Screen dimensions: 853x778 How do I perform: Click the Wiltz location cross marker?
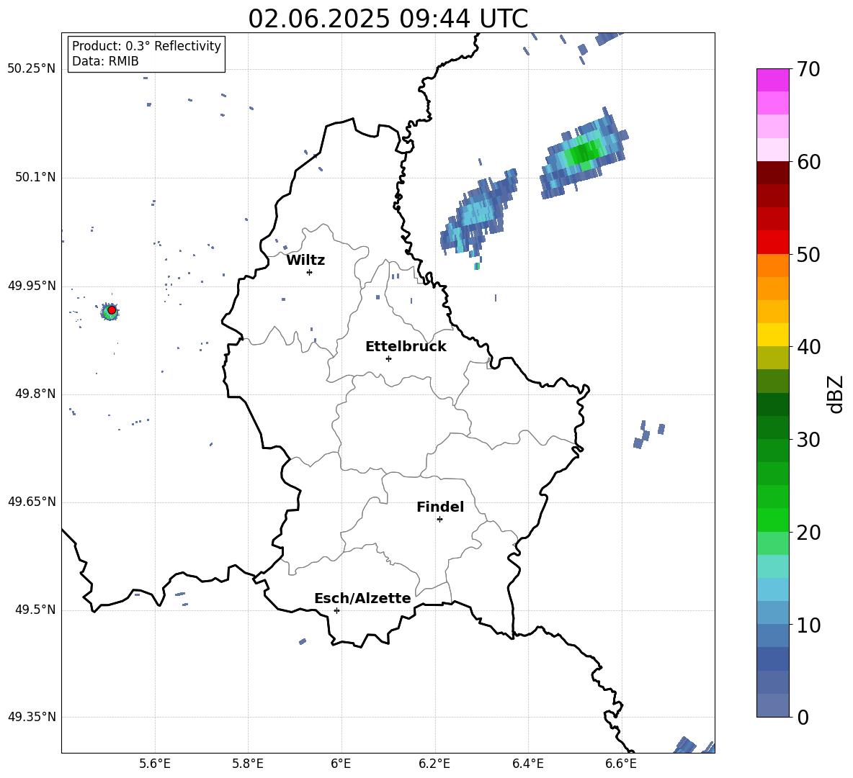(x=309, y=272)
